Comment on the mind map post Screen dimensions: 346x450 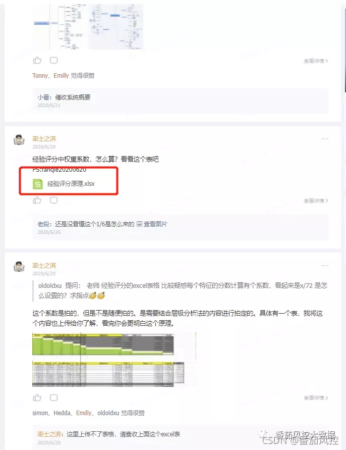tap(53, 60)
